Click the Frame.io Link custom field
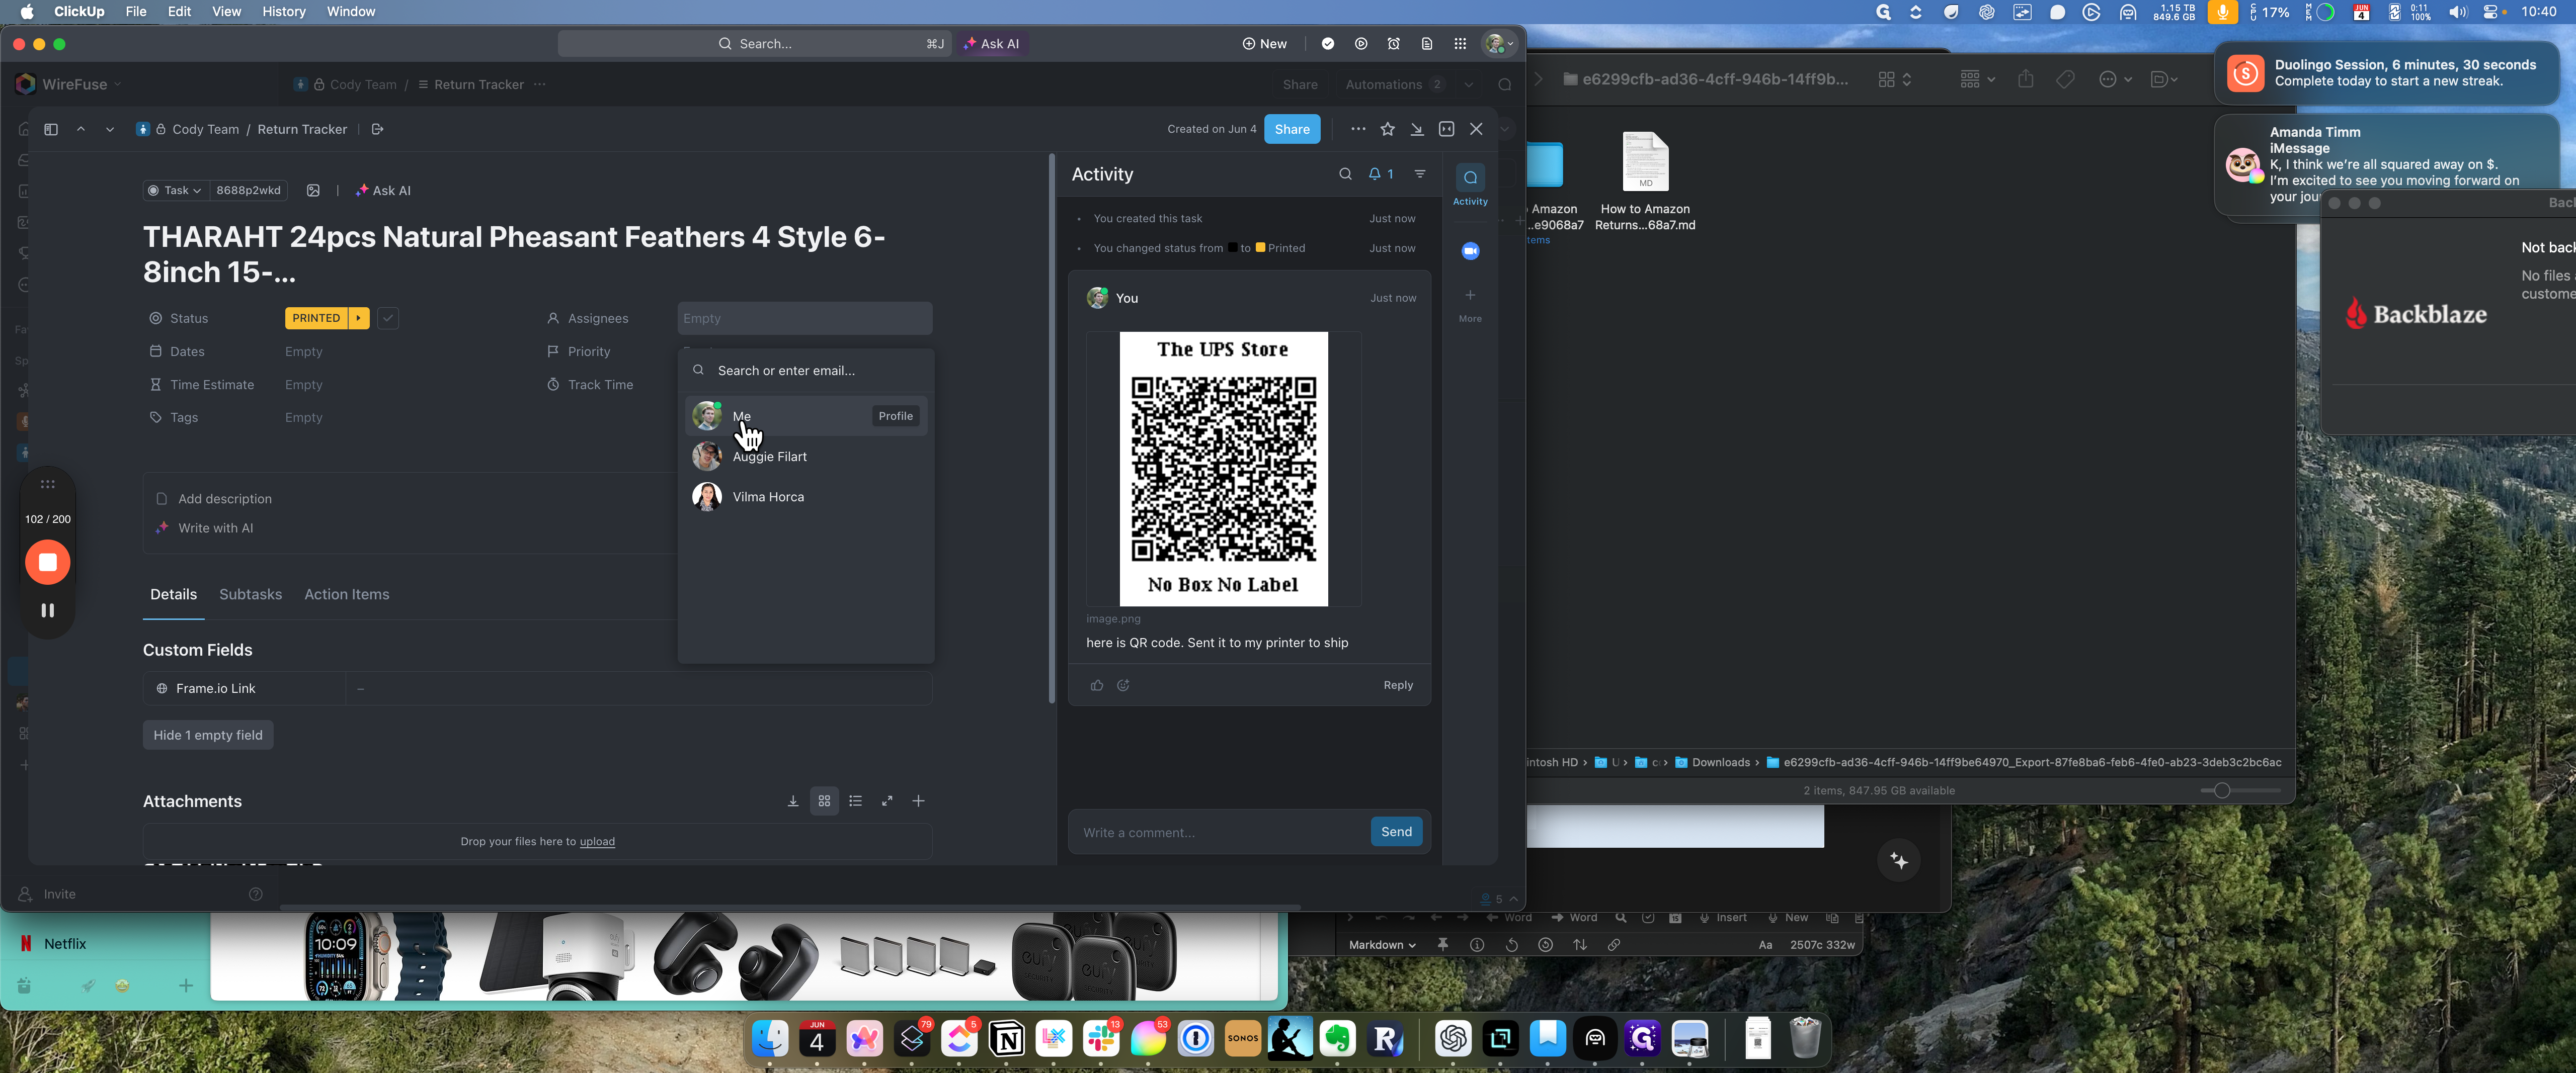The height and width of the screenshot is (1073, 2576). [537, 688]
